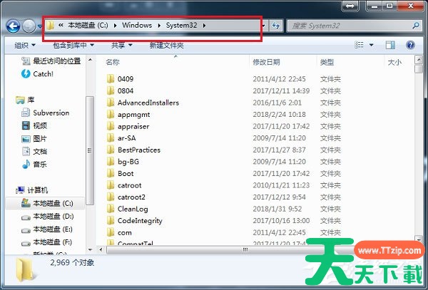The width and height of the screenshot is (428, 290).
Task: Select 本地磁盘 (D:) in the navigation pane
Action: [x=48, y=217]
